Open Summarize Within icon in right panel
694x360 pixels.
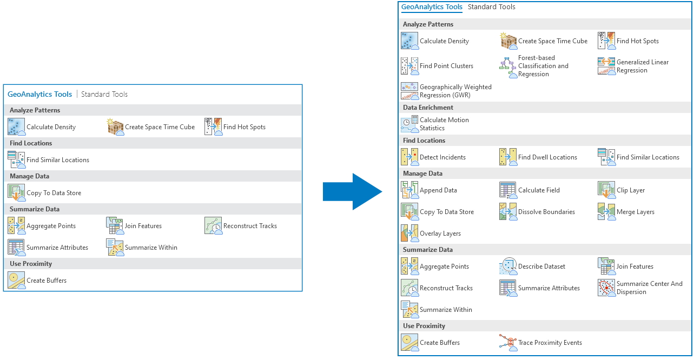409,310
